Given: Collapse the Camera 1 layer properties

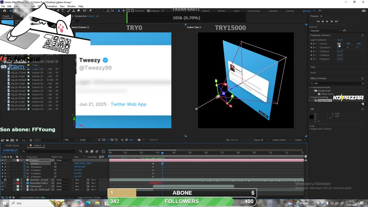Looking at the screenshot, I should [x=15, y=160].
